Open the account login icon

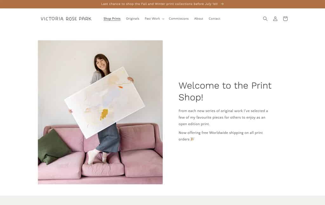(x=275, y=19)
